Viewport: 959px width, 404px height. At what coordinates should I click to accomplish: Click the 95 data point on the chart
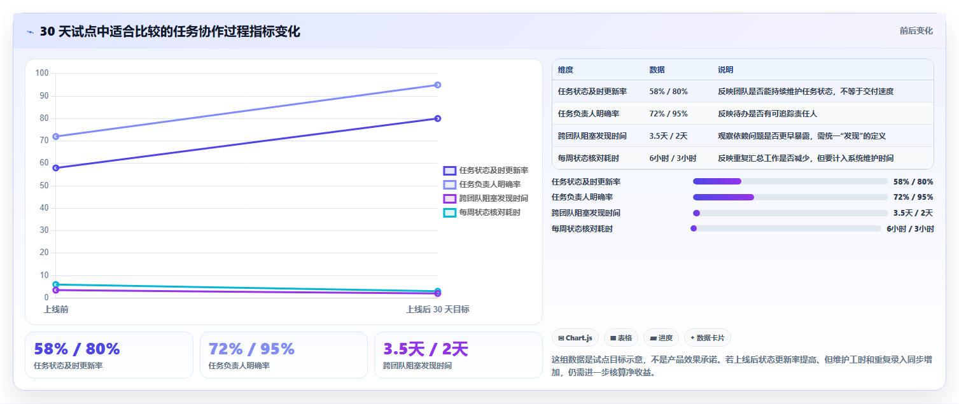click(438, 85)
